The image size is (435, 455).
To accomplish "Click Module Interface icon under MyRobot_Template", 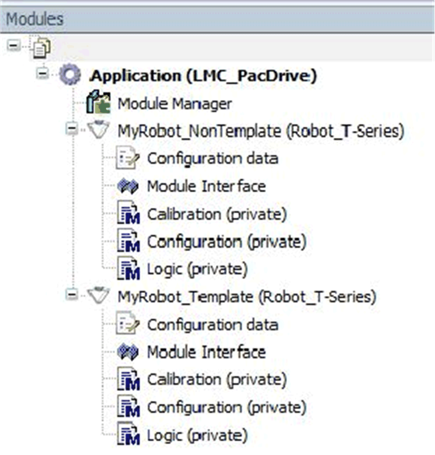I will pyautogui.click(x=127, y=352).
